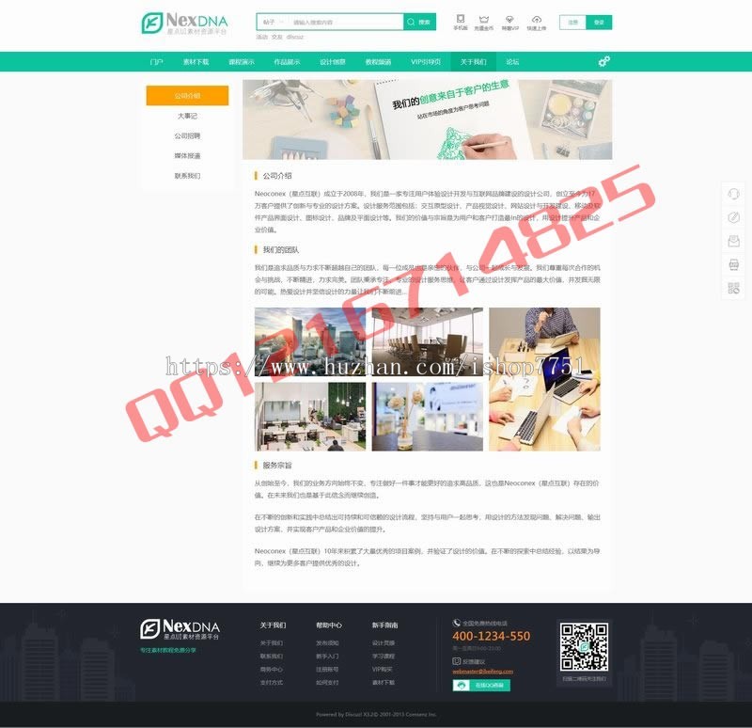Open 充值金币 via the coin icon
This screenshot has width=752, height=728.
click(x=486, y=19)
